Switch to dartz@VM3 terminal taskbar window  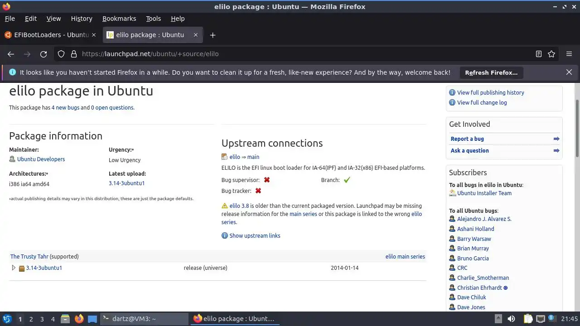coord(144,319)
